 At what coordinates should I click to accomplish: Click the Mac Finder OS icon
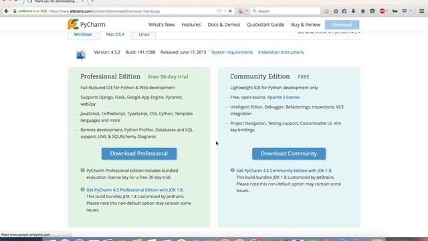(x=81, y=55)
